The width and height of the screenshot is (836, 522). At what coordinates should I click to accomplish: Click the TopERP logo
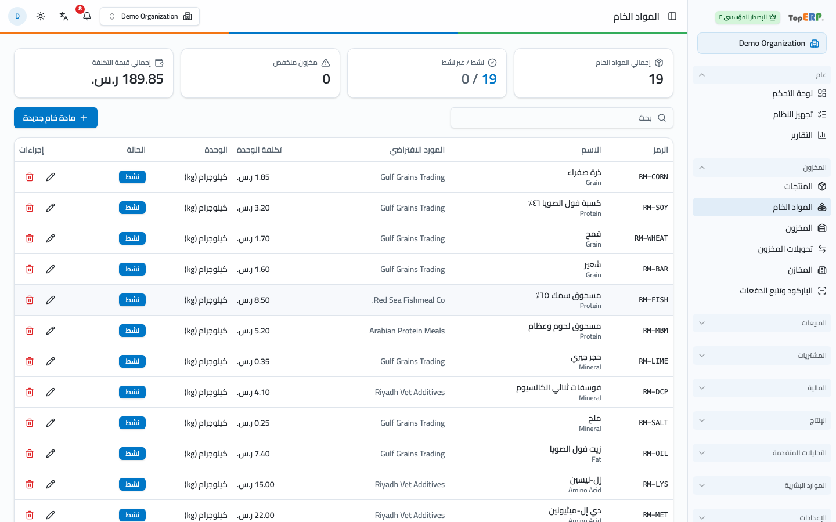(x=806, y=17)
